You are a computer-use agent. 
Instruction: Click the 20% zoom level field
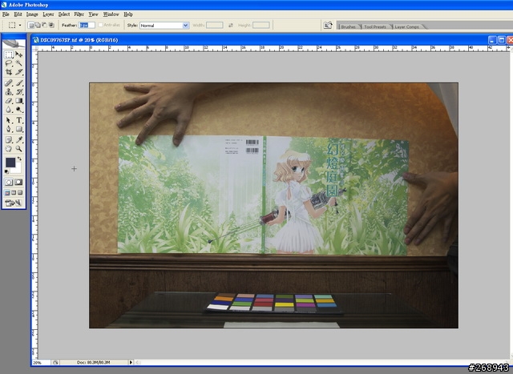click(x=41, y=362)
